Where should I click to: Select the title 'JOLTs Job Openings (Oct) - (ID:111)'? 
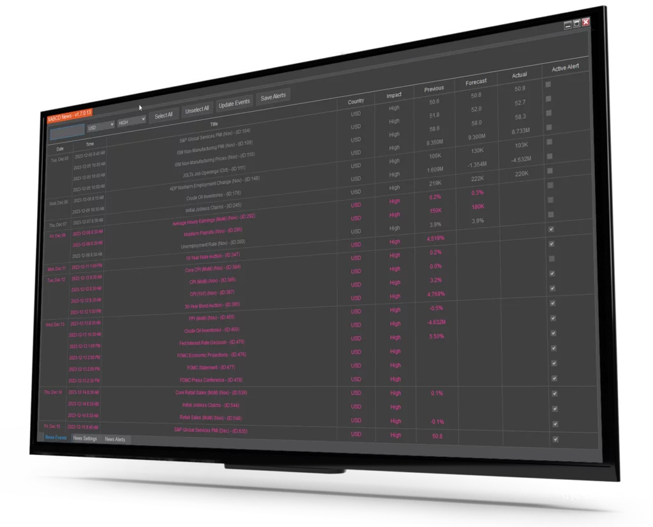click(214, 171)
